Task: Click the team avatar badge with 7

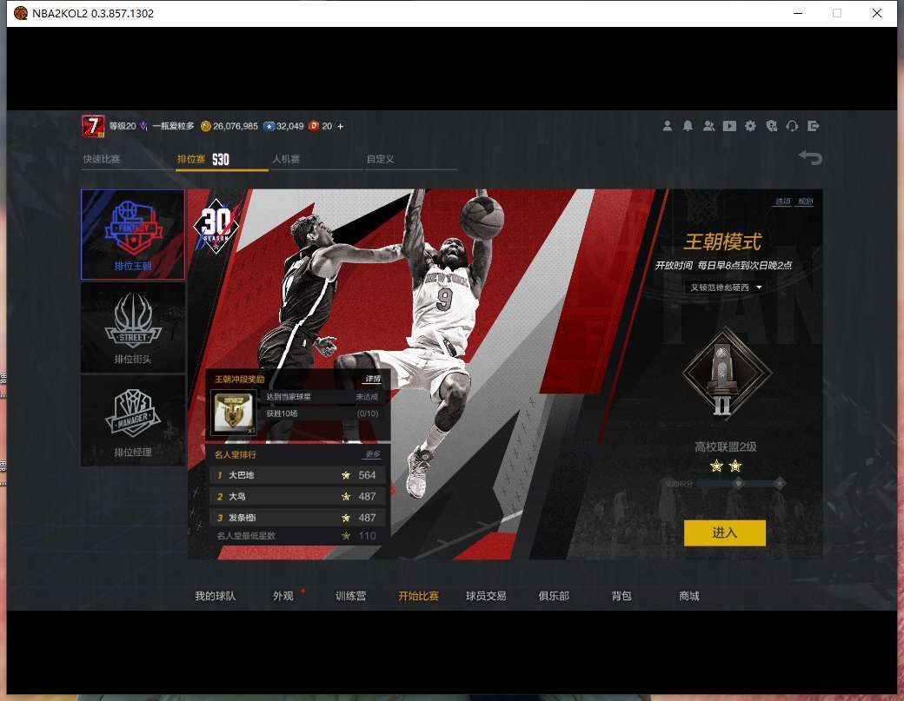Action: [93, 126]
